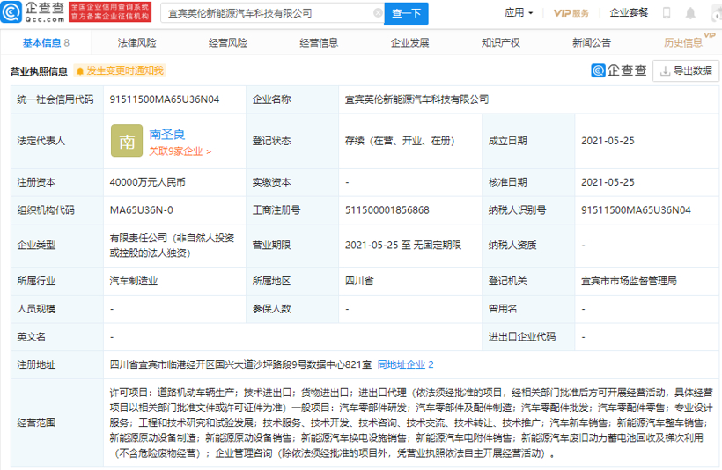Select the 登记状态 value 存续

(x=400, y=141)
